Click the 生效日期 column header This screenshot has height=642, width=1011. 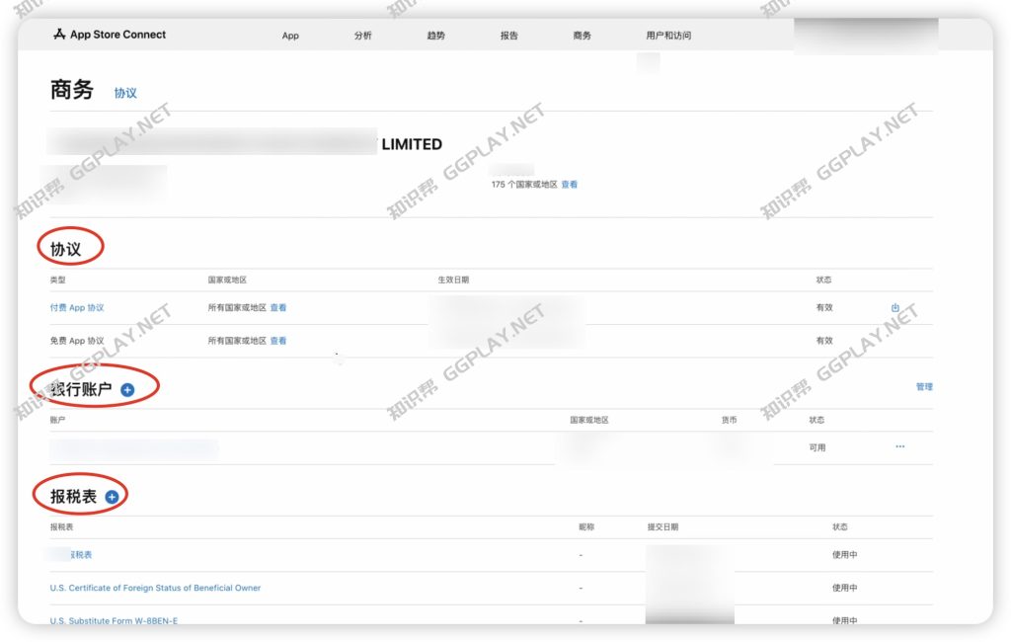(453, 281)
